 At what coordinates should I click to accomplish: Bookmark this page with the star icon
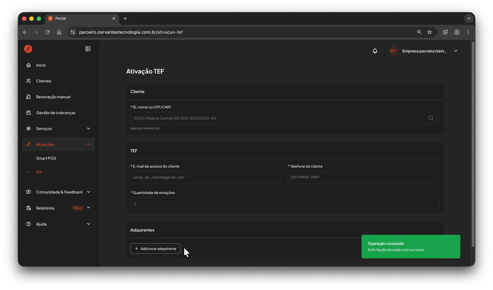[x=429, y=32]
